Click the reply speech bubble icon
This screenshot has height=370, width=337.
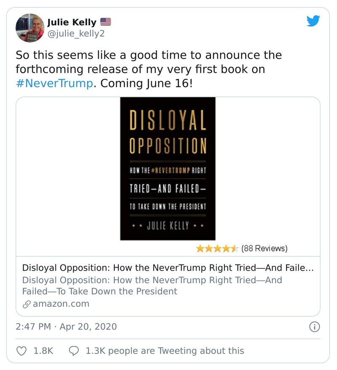74,350
